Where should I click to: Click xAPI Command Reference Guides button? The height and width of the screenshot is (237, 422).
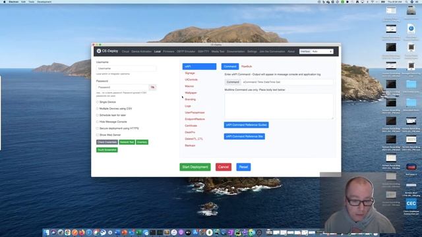[246, 125]
